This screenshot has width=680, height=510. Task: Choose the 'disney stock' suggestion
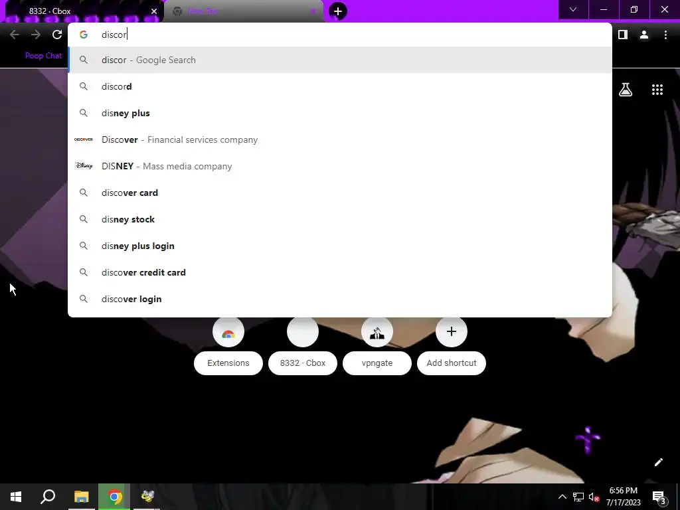click(x=340, y=219)
